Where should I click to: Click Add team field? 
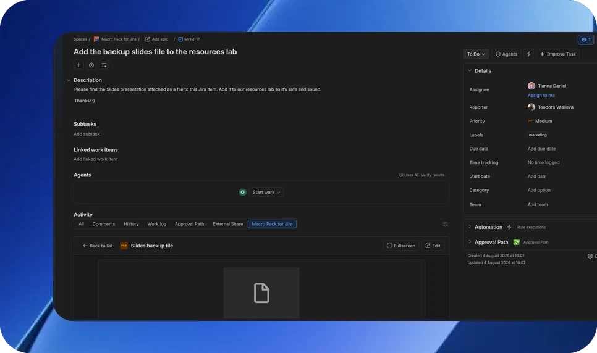(538, 205)
